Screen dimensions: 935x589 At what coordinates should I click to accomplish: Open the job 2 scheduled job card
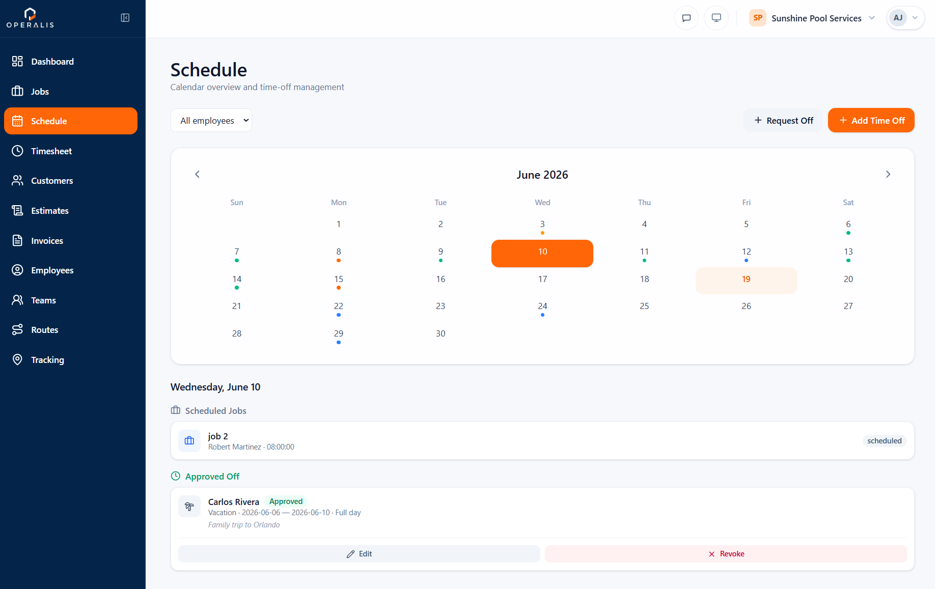pos(542,441)
